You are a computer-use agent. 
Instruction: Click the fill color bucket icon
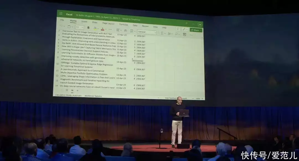pos(95,28)
